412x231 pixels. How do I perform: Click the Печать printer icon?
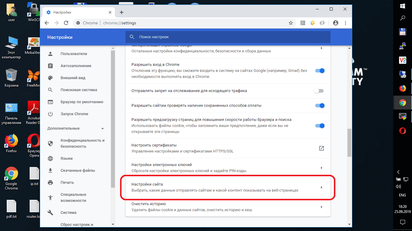[x=50, y=183]
